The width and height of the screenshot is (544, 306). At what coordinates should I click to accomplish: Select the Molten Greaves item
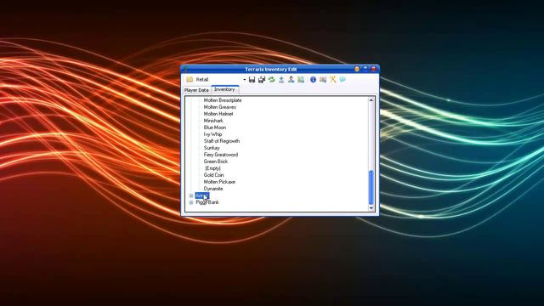click(220, 107)
